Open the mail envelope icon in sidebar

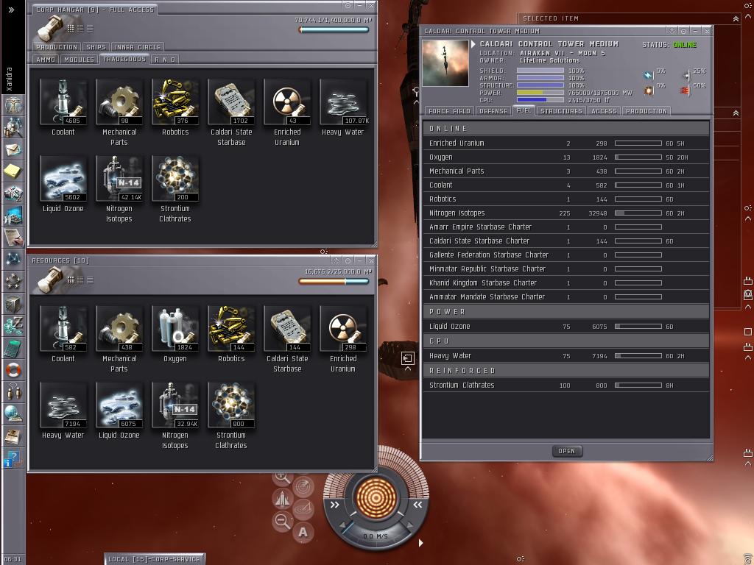(13, 149)
